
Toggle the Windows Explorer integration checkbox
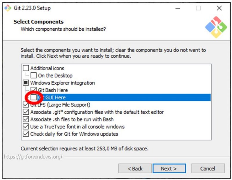26,83
